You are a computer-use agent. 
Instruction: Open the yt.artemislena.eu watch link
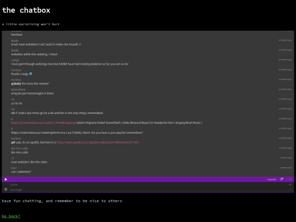43,123
